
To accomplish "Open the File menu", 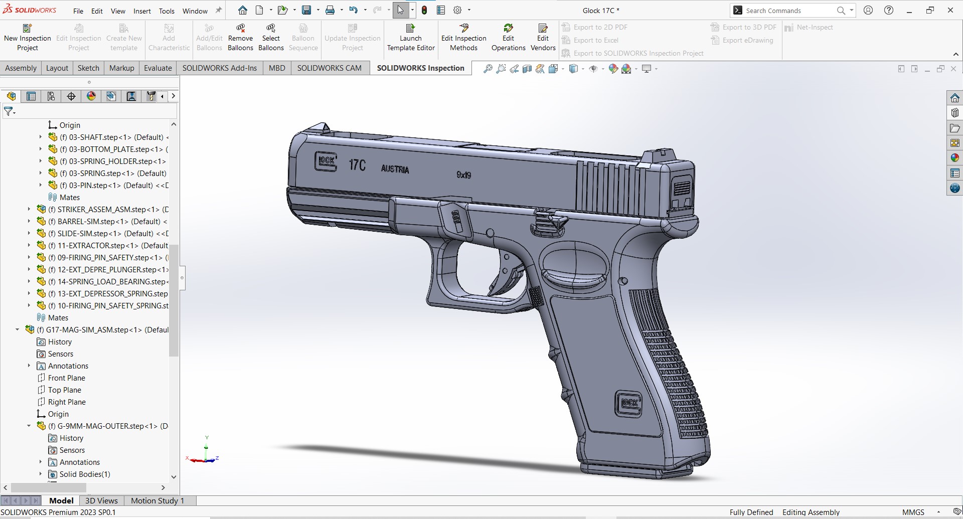I will (78, 11).
